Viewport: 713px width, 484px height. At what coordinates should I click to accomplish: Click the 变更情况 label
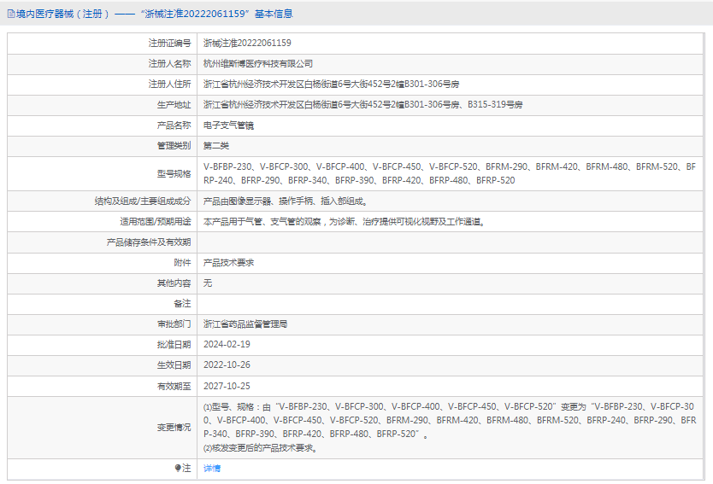(174, 428)
